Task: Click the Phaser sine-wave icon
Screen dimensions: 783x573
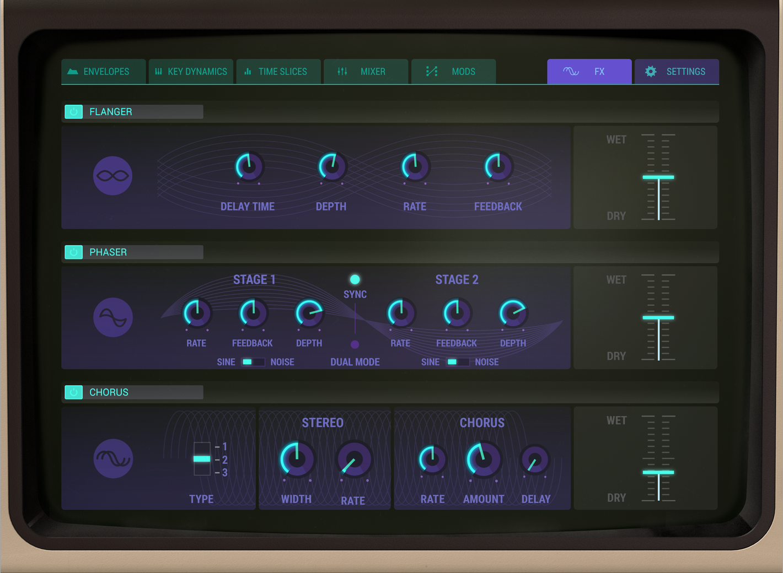Action: (x=112, y=318)
